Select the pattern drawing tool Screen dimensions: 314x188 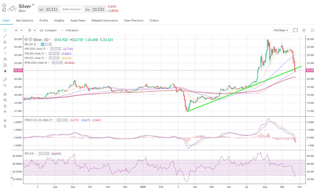point(5,59)
